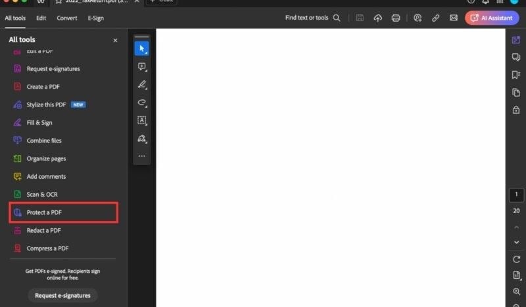Open generative summary panel icon
This screenshot has height=307, width=526.
516,40
